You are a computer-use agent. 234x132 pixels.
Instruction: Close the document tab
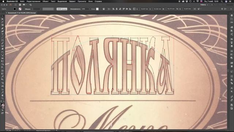point(7,13)
